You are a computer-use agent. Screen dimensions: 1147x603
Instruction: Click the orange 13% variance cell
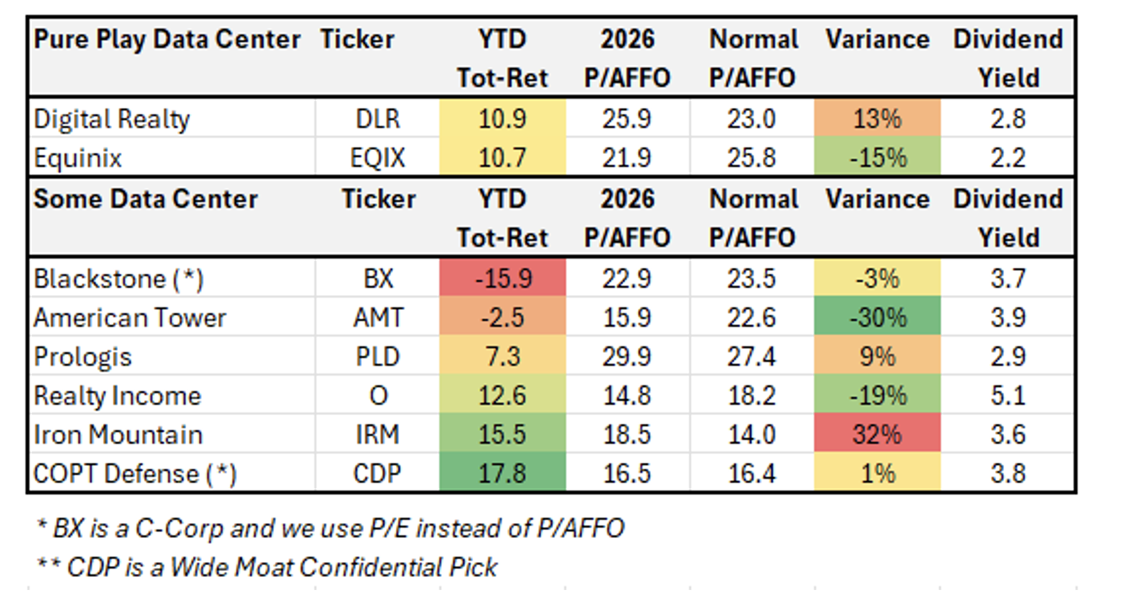pos(877,119)
